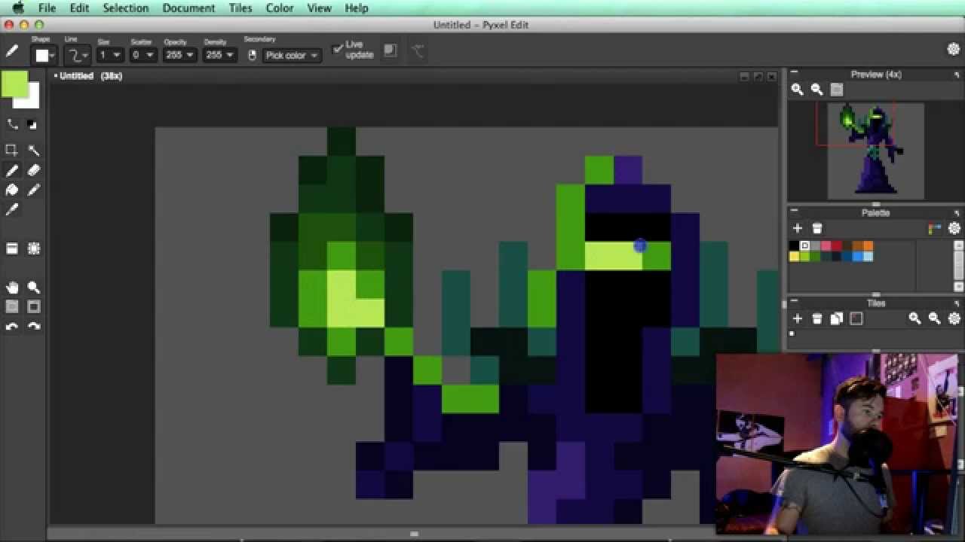
Task: Delete selected color from Palette
Action: point(816,228)
